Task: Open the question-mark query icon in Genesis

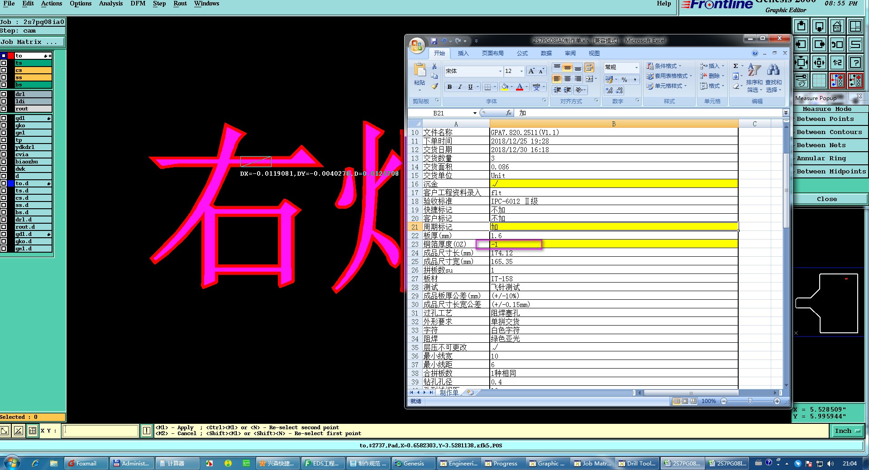Action: click(x=855, y=63)
